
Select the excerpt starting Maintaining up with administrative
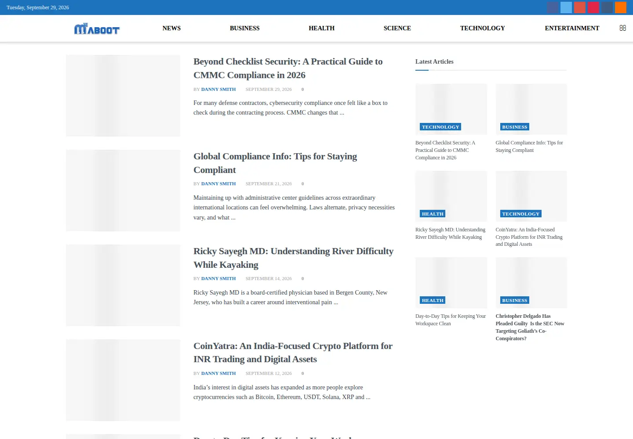294,208
